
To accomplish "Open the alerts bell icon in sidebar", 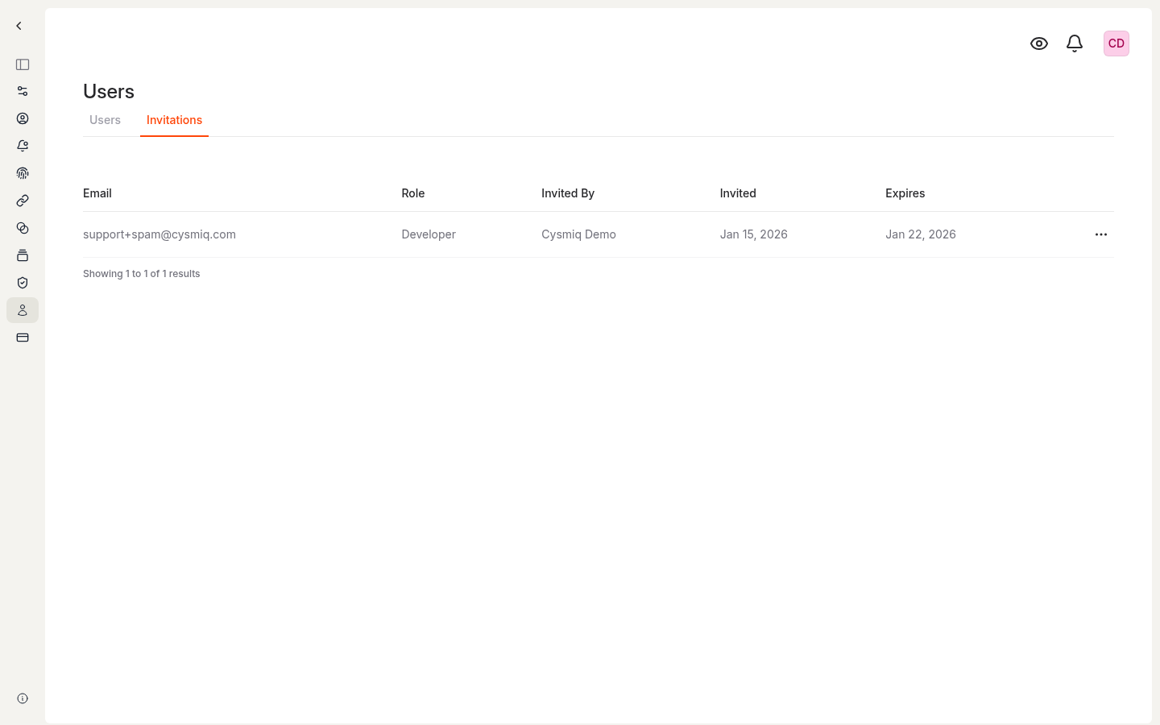I will point(23,146).
